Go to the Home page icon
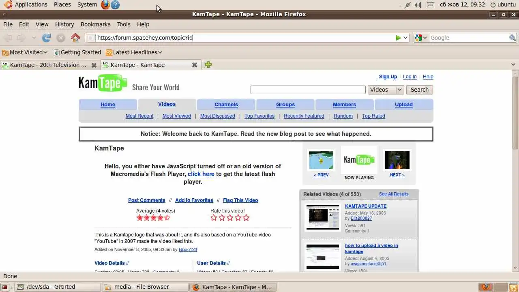 75,38
